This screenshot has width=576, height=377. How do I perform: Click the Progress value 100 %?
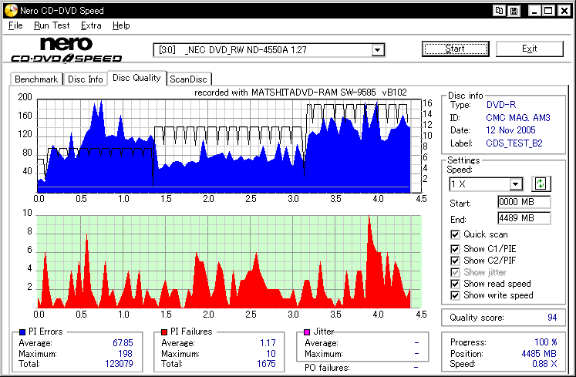click(x=545, y=342)
